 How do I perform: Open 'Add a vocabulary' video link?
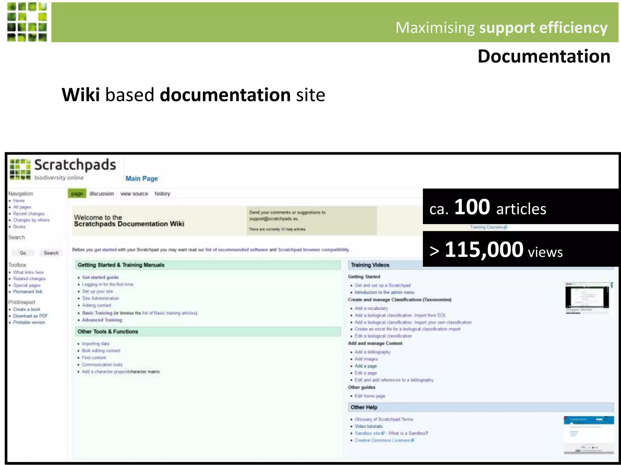[x=371, y=308]
